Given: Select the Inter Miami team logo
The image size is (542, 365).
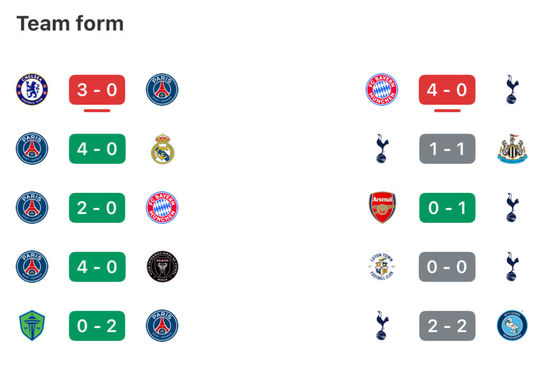Looking at the screenshot, I should click(x=162, y=267).
